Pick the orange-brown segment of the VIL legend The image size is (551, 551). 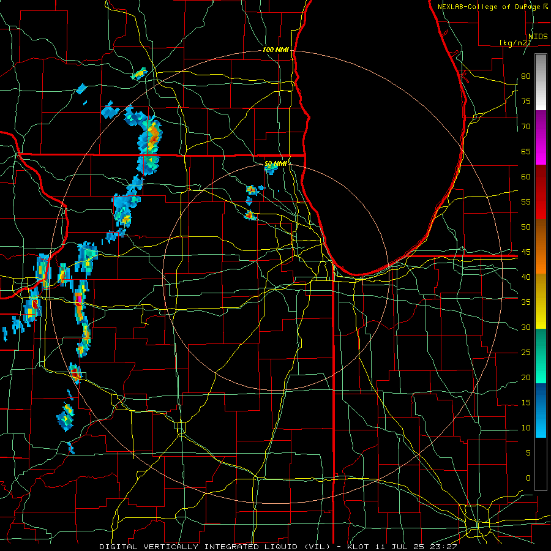(x=541, y=246)
